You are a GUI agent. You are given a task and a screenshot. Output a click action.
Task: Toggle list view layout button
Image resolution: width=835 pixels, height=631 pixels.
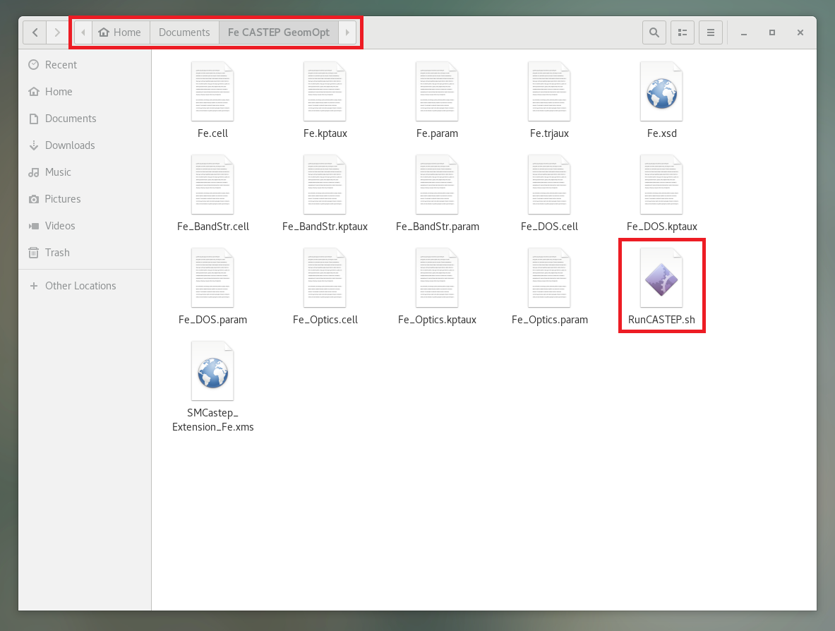(683, 32)
